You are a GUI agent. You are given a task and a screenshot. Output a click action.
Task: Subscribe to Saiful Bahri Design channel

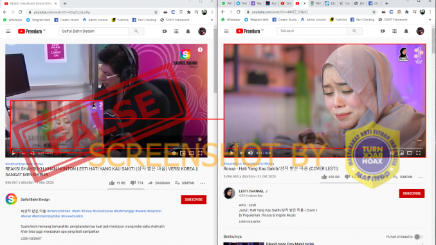point(194,199)
